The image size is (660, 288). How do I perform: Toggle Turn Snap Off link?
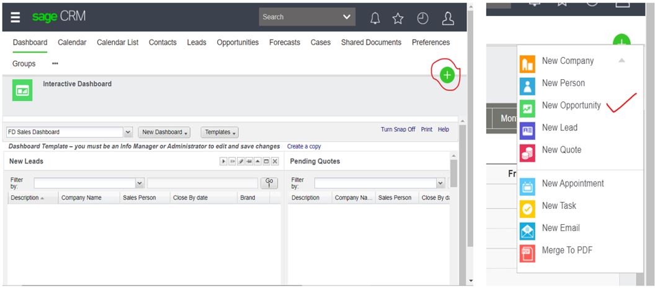tap(398, 129)
